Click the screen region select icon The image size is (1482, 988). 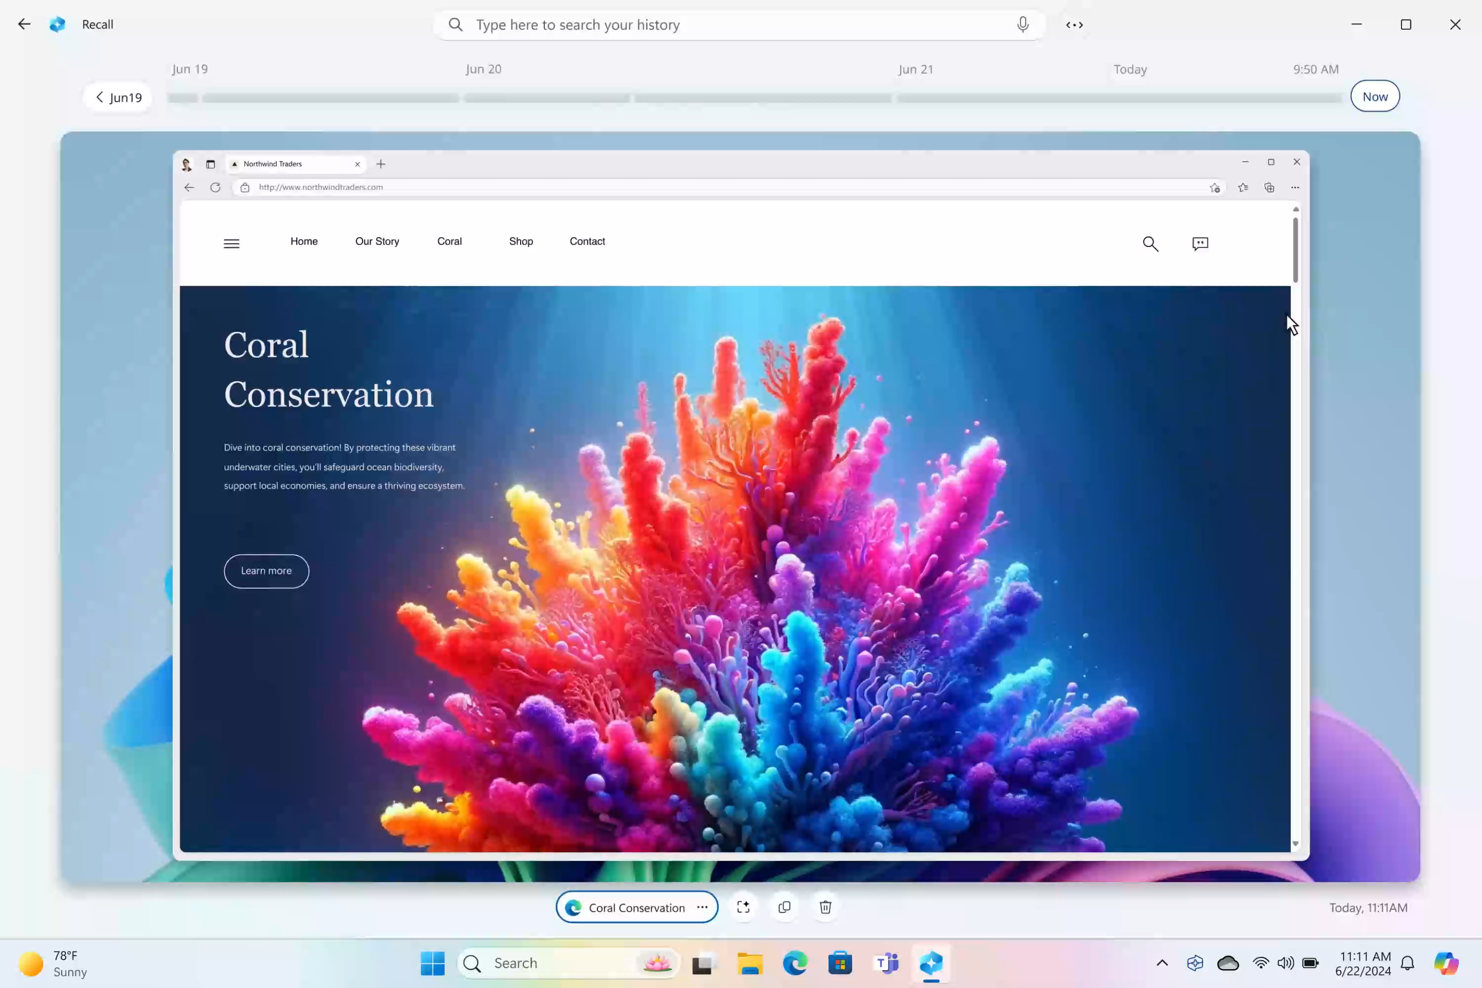click(743, 906)
